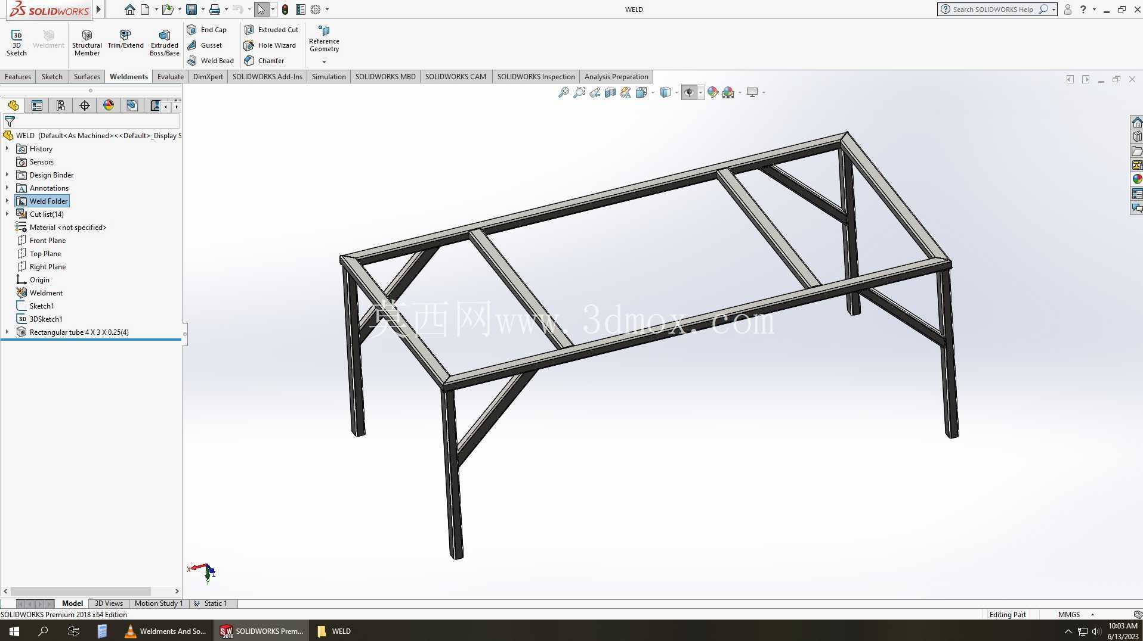This screenshot has height=641, width=1143.
Task: Expand the Options gear dropdown arrow
Action: (x=327, y=10)
